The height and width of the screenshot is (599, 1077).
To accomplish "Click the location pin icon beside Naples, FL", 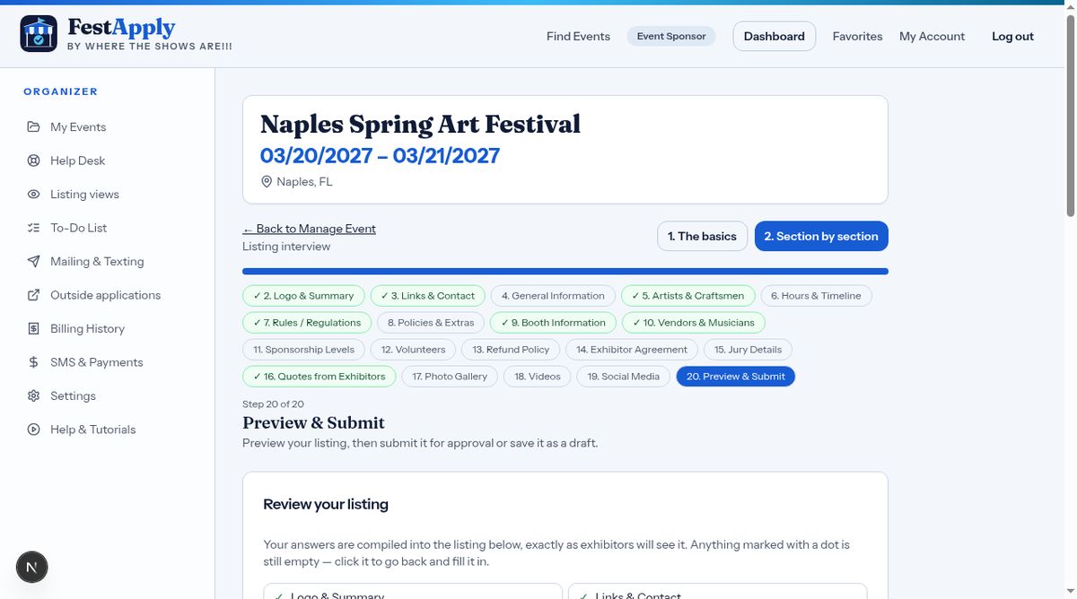I will (x=267, y=181).
